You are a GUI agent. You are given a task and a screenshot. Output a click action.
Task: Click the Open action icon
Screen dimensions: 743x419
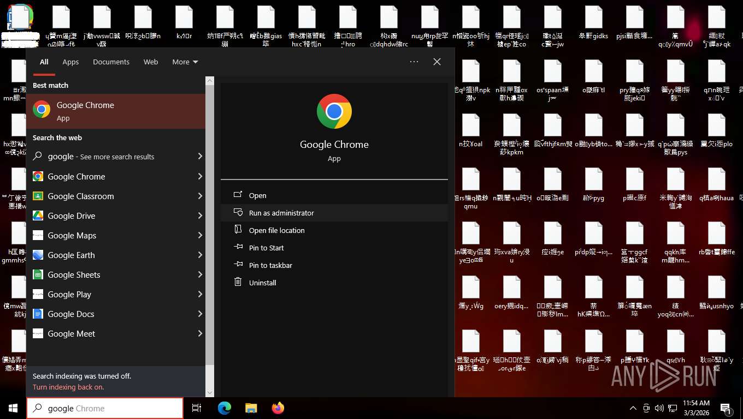coord(238,195)
